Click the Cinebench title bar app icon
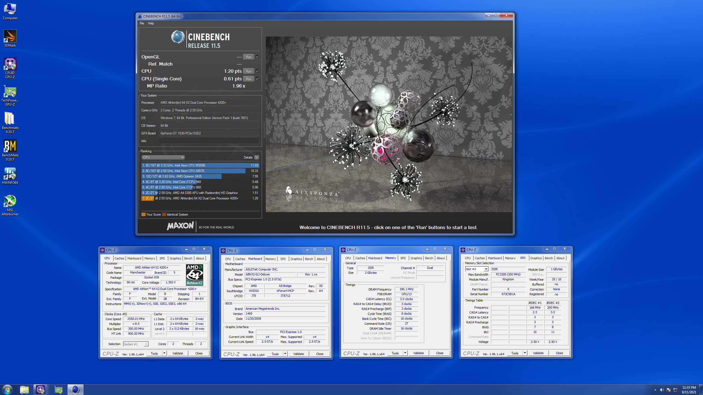Screen dimensions: 703x395 [x=140, y=16]
